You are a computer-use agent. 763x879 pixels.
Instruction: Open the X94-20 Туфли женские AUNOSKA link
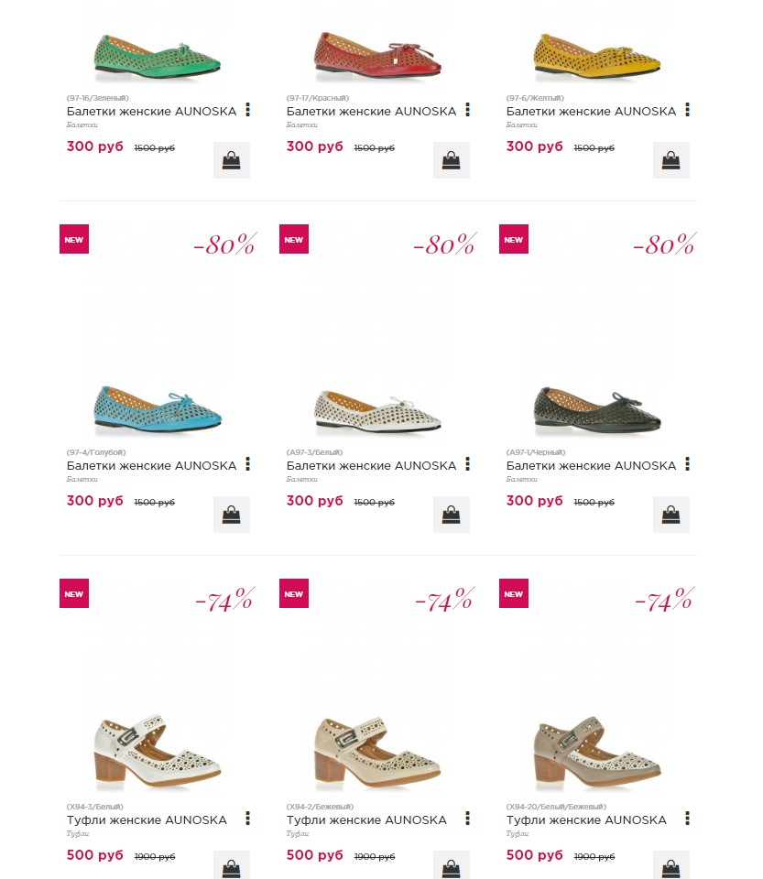point(586,819)
